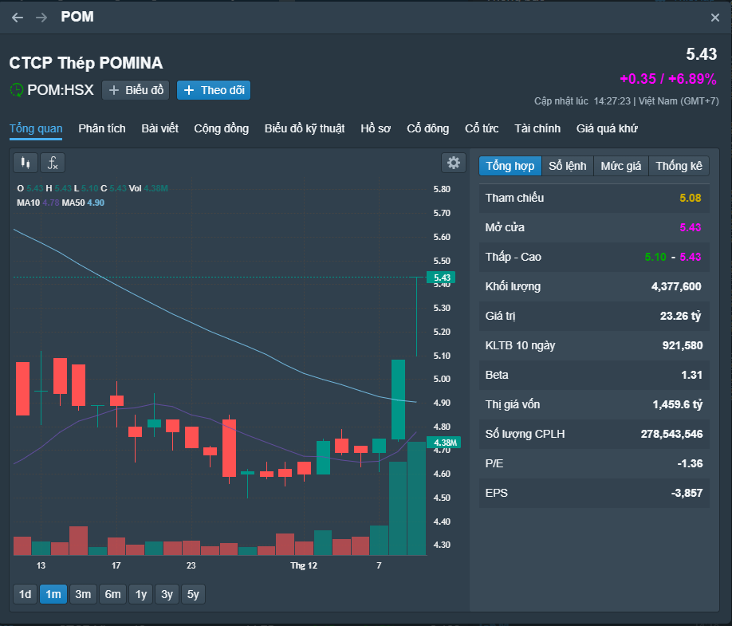Click the Mở cửa value 5.43

[x=690, y=227]
